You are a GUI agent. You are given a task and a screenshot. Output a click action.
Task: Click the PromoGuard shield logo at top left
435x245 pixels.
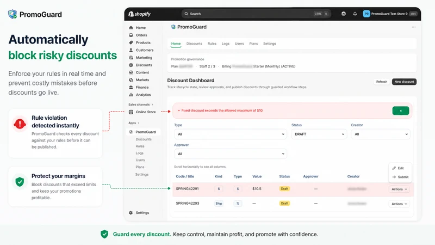pyautogui.click(x=13, y=14)
